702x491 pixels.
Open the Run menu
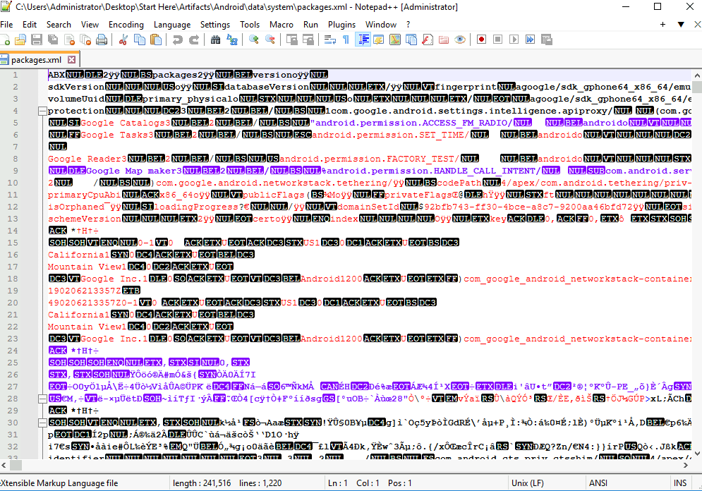point(310,25)
